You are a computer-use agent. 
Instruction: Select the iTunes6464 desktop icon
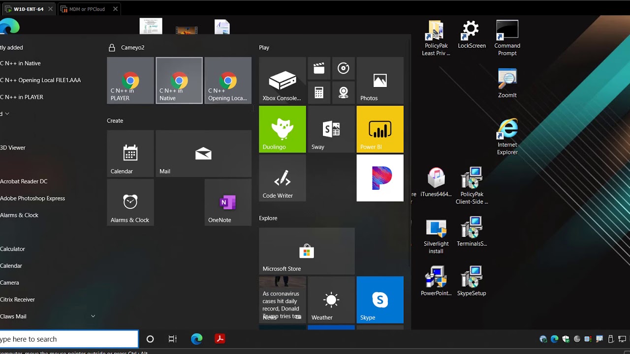tap(436, 182)
